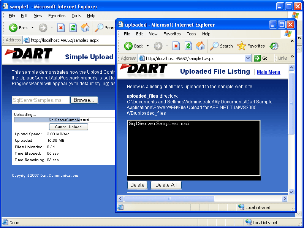Click Links label in uploaded window

[x=282, y=58]
